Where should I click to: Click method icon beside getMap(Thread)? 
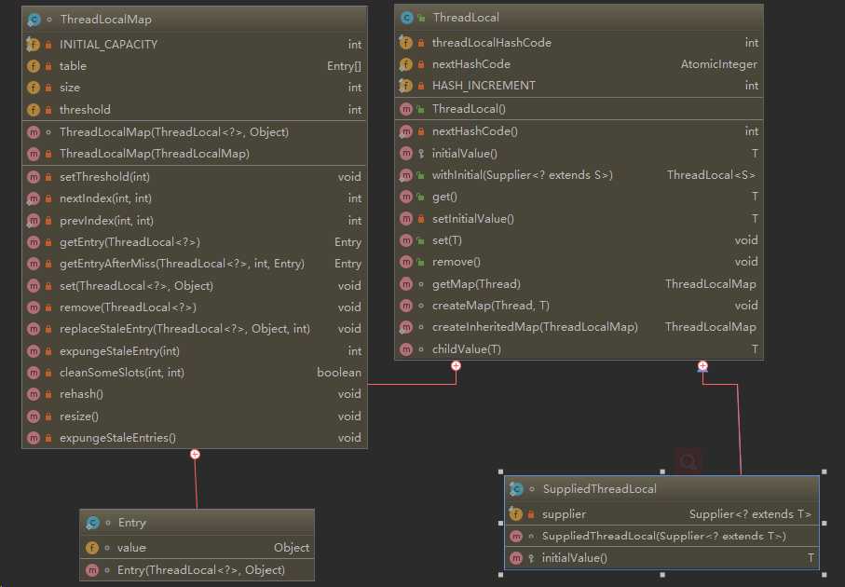click(x=406, y=284)
